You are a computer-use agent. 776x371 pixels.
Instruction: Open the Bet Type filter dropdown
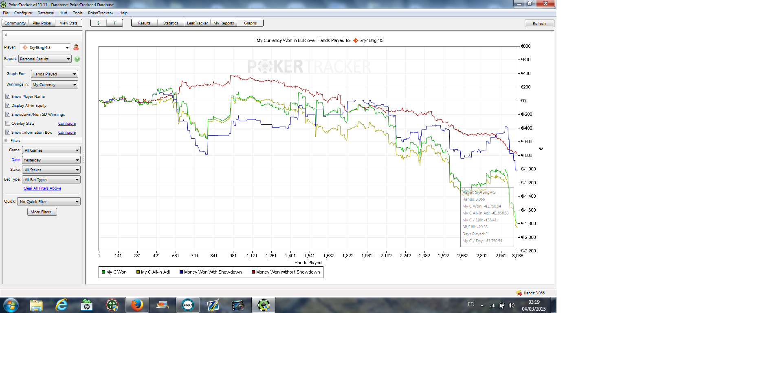tap(51, 180)
